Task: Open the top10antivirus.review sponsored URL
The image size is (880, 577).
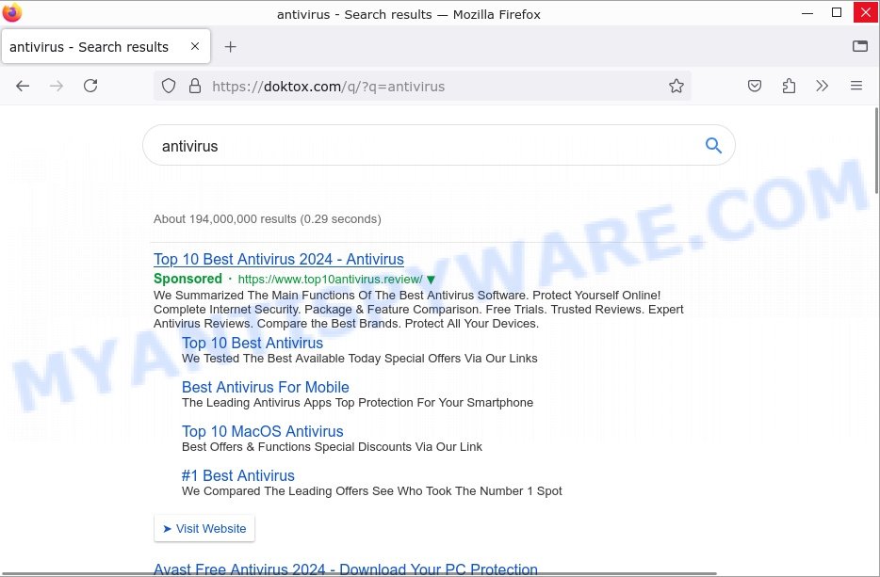Action: point(330,280)
